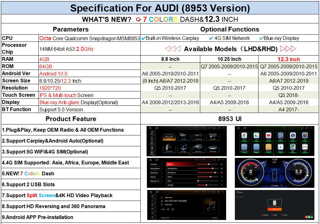Image resolution: width=320 pixels, height=224 pixels.
Task: Select the Music tile on home menu
Action: (x=169, y=137)
